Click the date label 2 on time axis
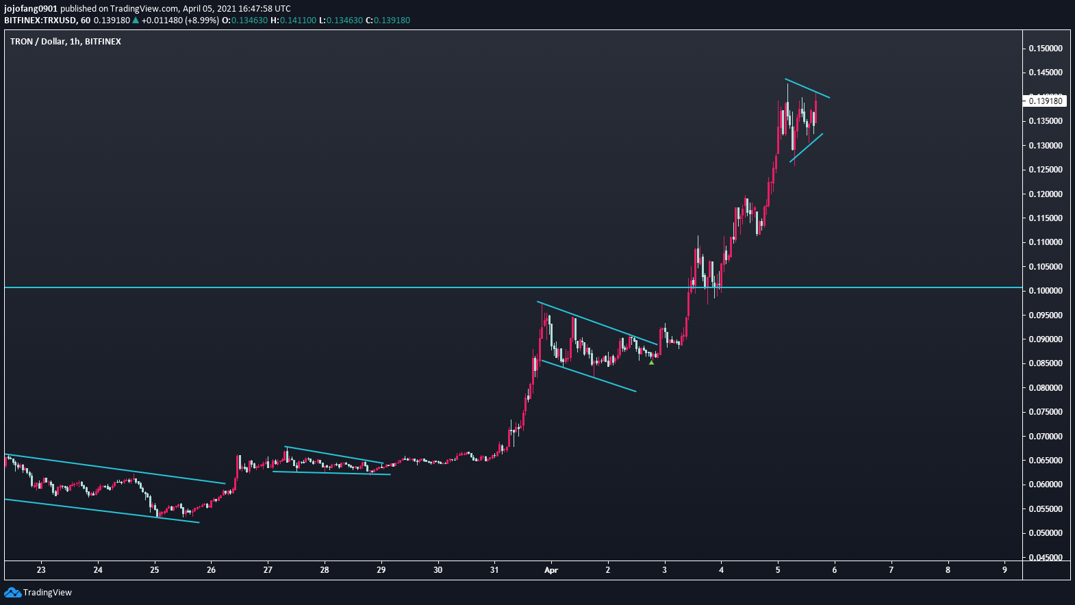1075x605 pixels. click(x=608, y=570)
